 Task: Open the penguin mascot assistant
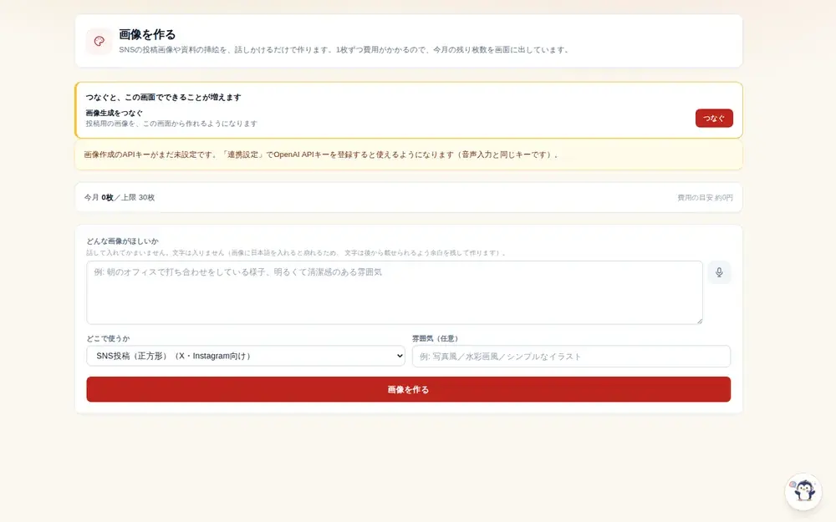point(803,491)
